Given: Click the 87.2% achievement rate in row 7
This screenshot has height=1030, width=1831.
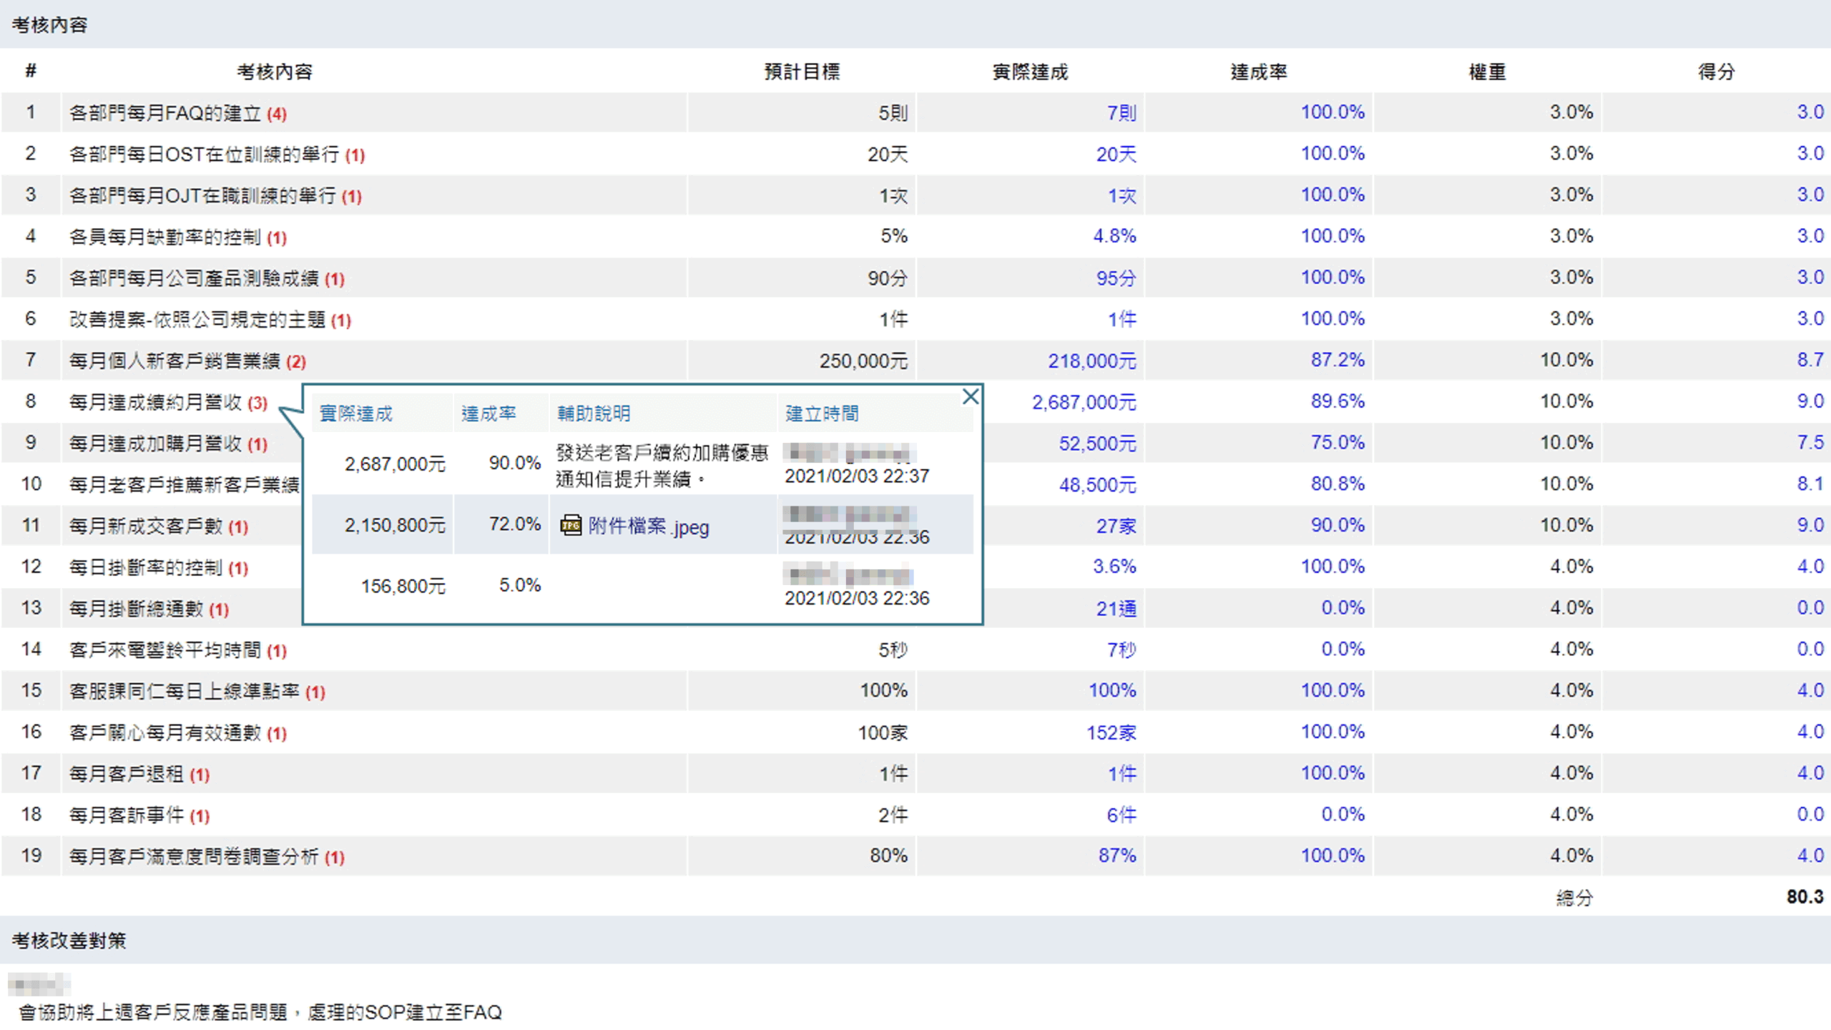Looking at the screenshot, I should coord(1337,360).
